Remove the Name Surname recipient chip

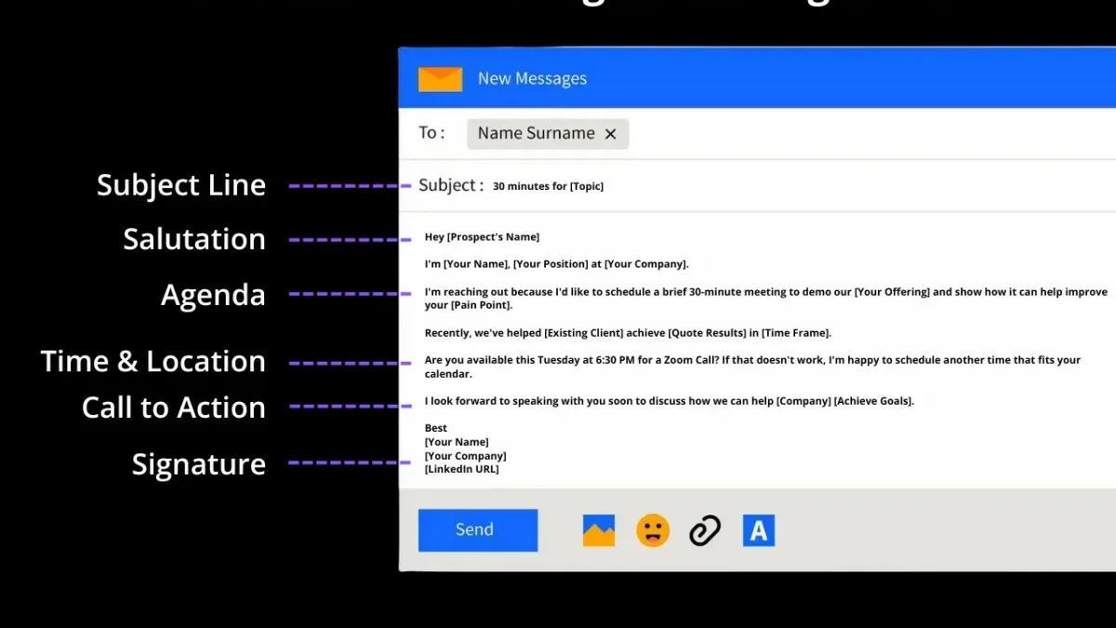(611, 134)
